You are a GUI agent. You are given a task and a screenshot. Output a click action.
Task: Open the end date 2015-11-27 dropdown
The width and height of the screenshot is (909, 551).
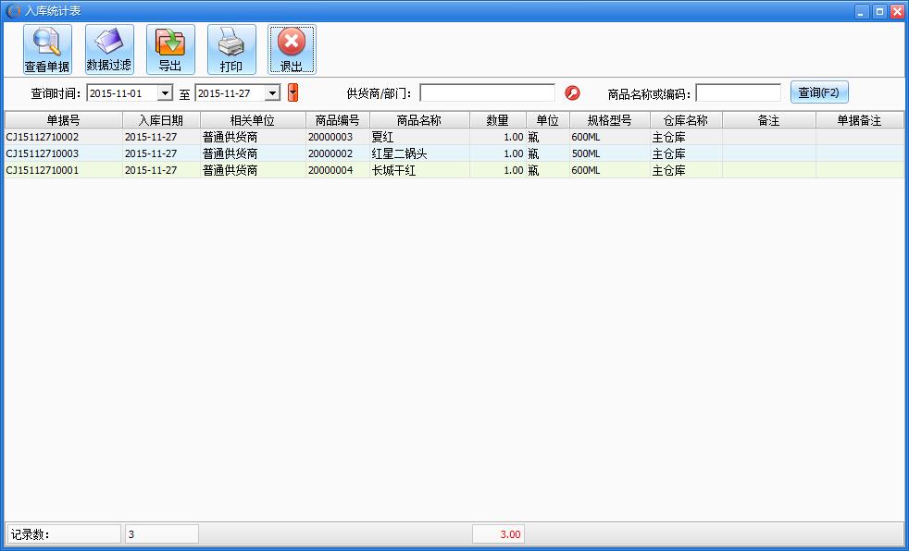click(272, 92)
